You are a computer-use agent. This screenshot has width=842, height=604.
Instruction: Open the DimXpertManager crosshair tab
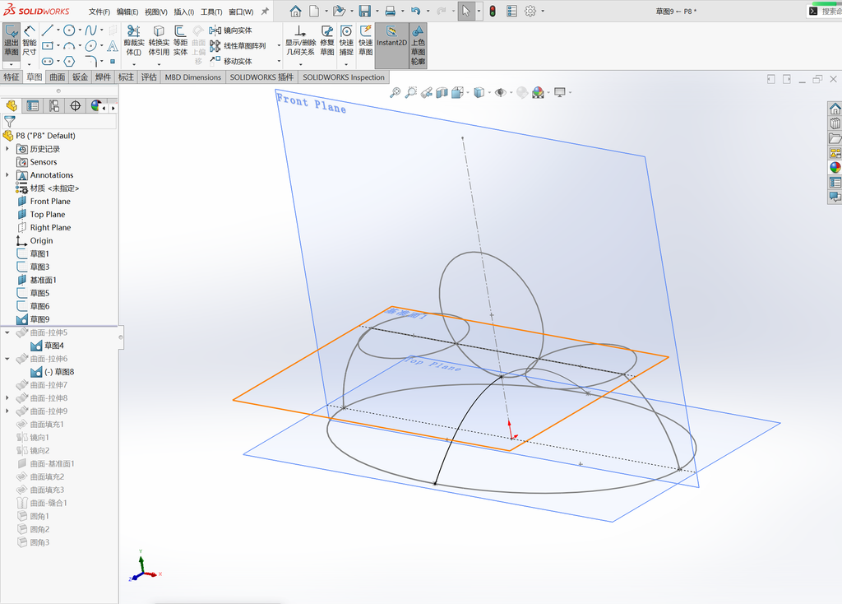coord(75,106)
